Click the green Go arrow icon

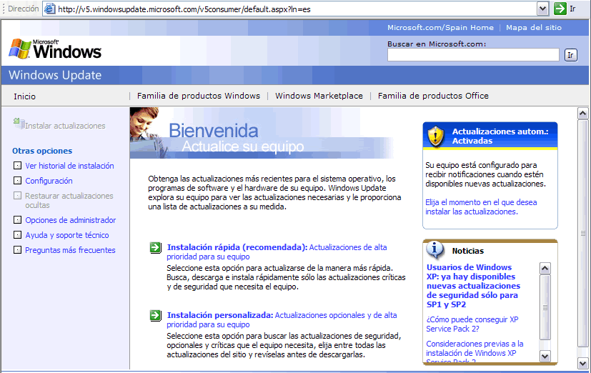click(560, 9)
